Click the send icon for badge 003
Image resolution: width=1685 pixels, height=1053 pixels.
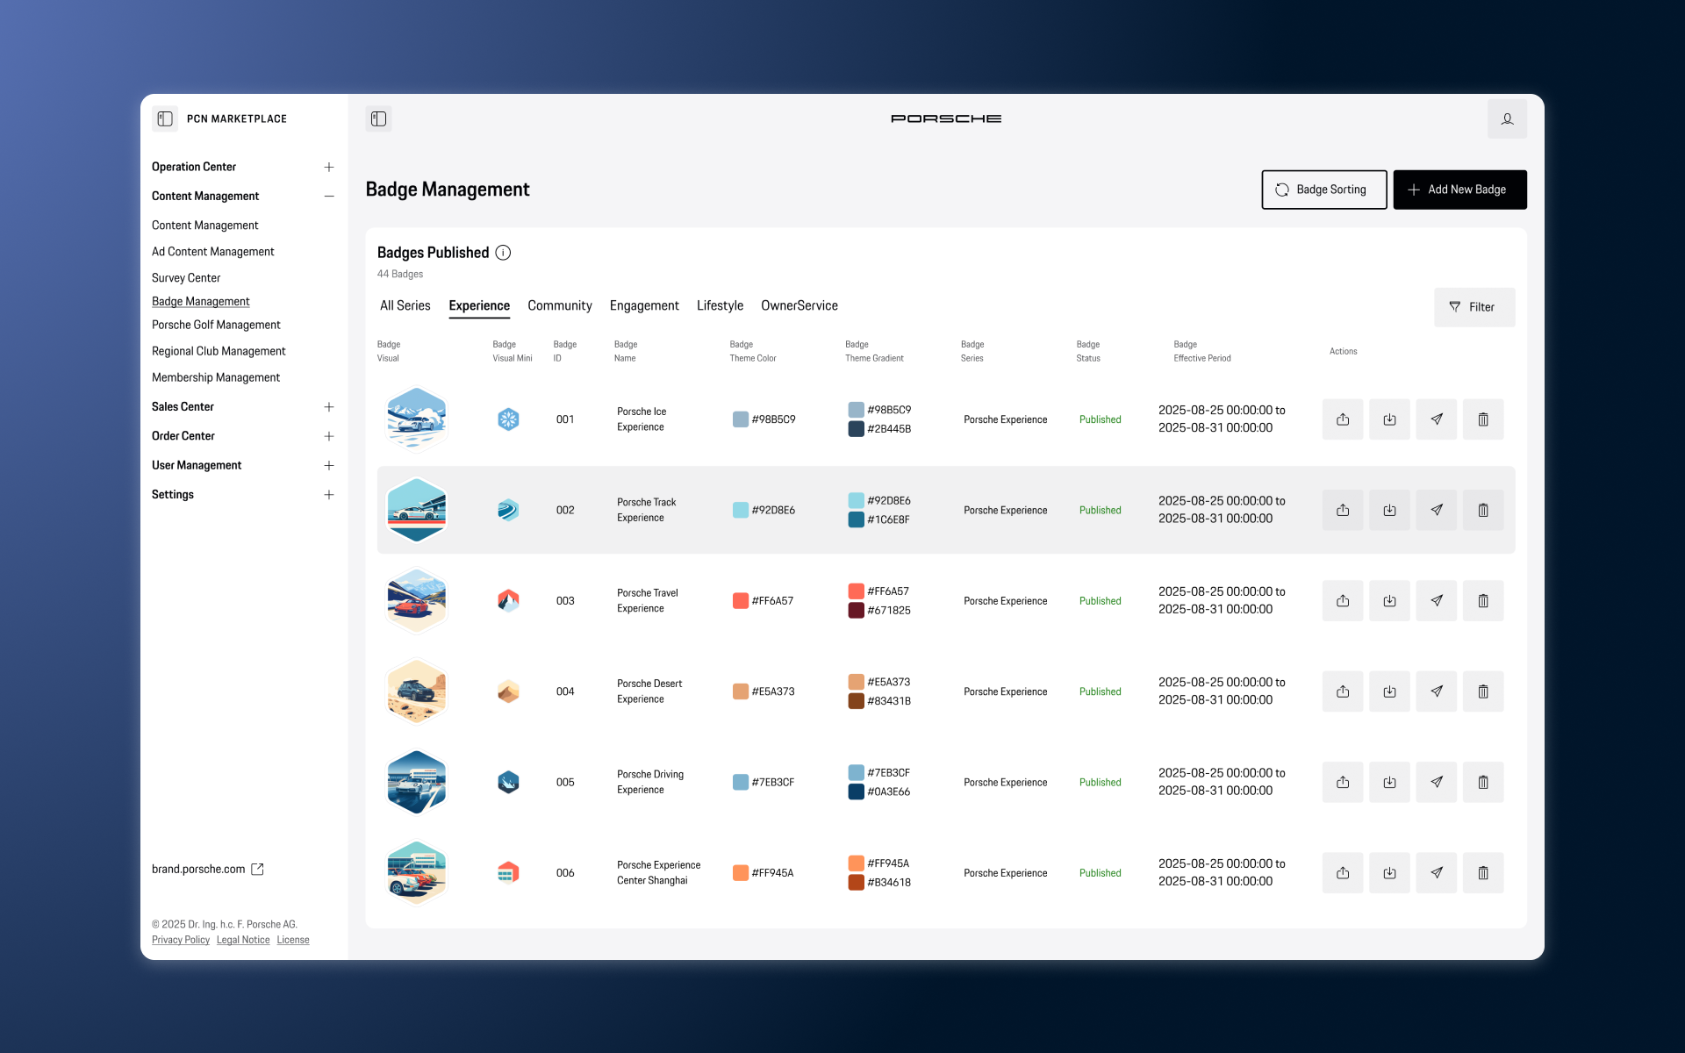(x=1436, y=601)
